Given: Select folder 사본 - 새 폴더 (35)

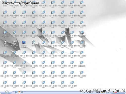Looking at the screenshot, I should 43,24.
